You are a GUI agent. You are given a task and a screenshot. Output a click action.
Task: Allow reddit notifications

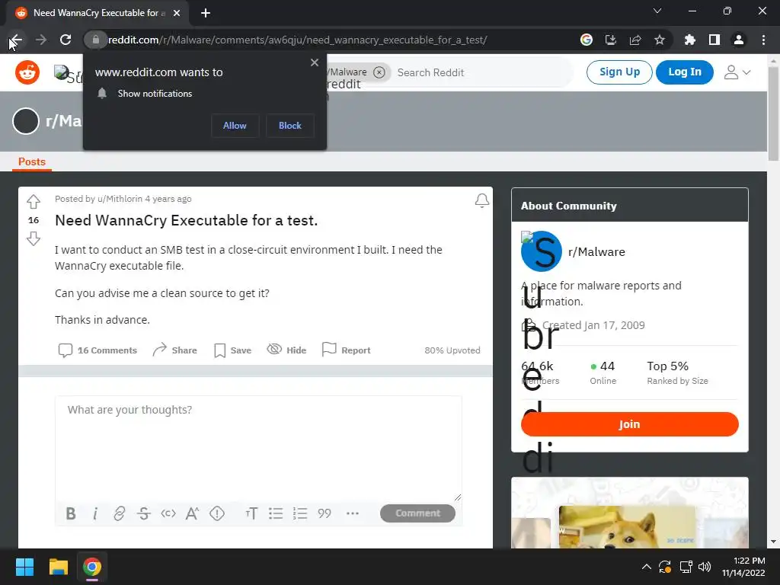click(x=235, y=126)
